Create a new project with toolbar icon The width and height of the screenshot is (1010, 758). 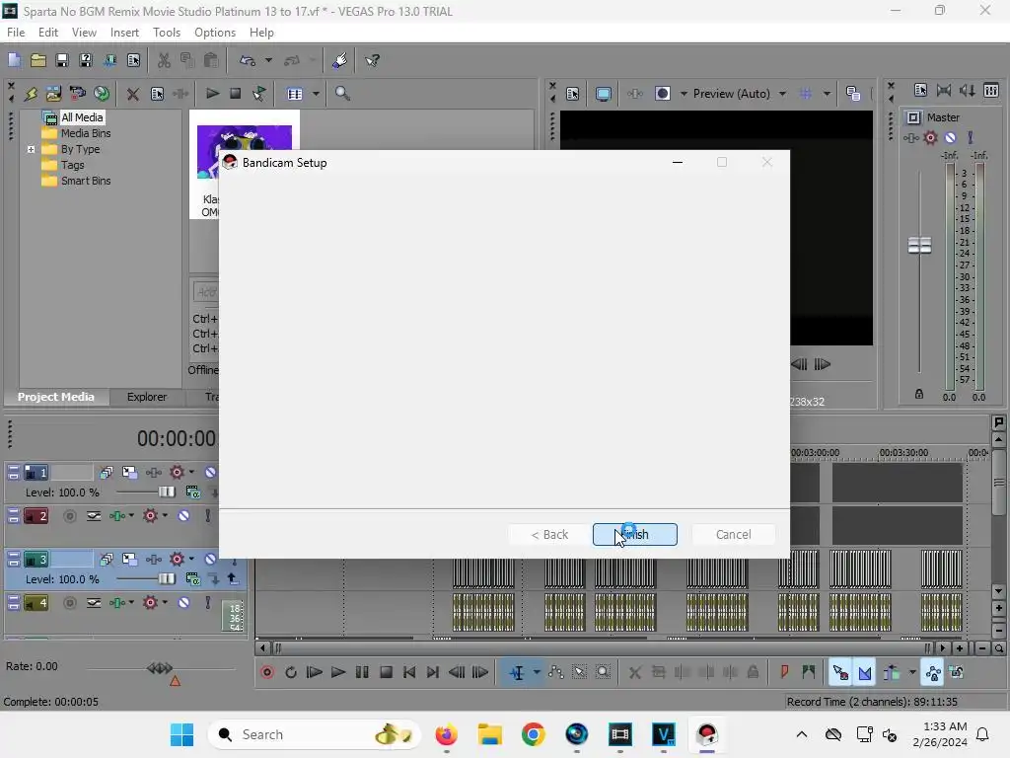(14, 60)
